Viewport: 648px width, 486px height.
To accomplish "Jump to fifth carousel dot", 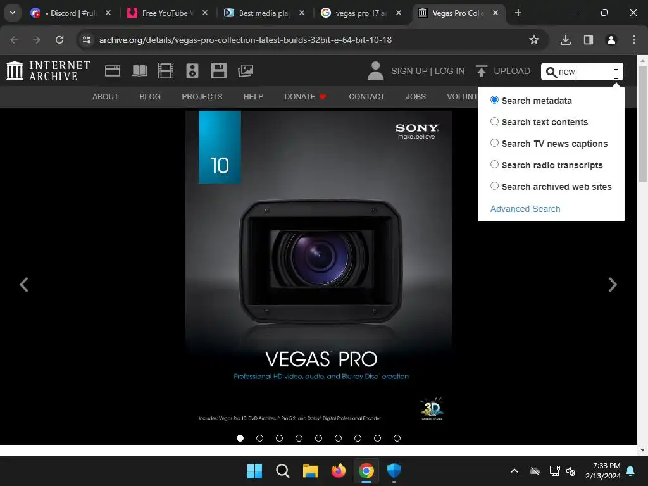I will [319, 438].
